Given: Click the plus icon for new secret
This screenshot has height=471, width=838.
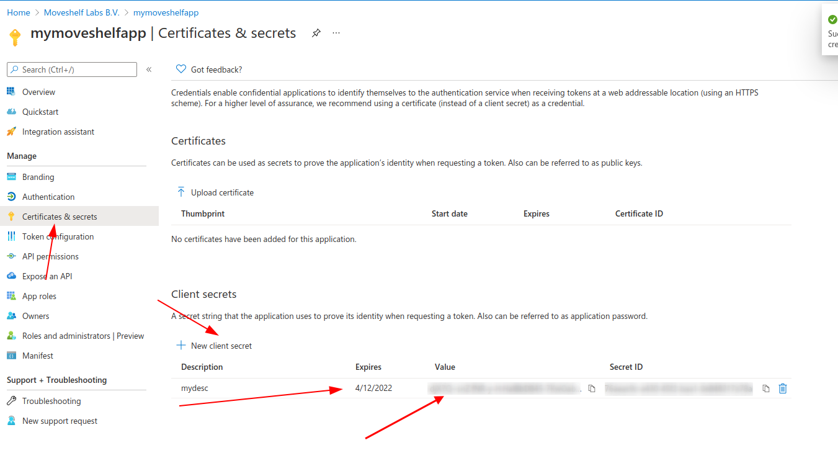Looking at the screenshot, I should point(181,345).
